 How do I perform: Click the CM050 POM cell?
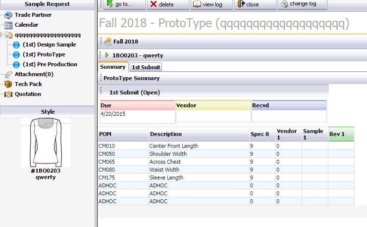pyautogui.click(x=123, y=154)
